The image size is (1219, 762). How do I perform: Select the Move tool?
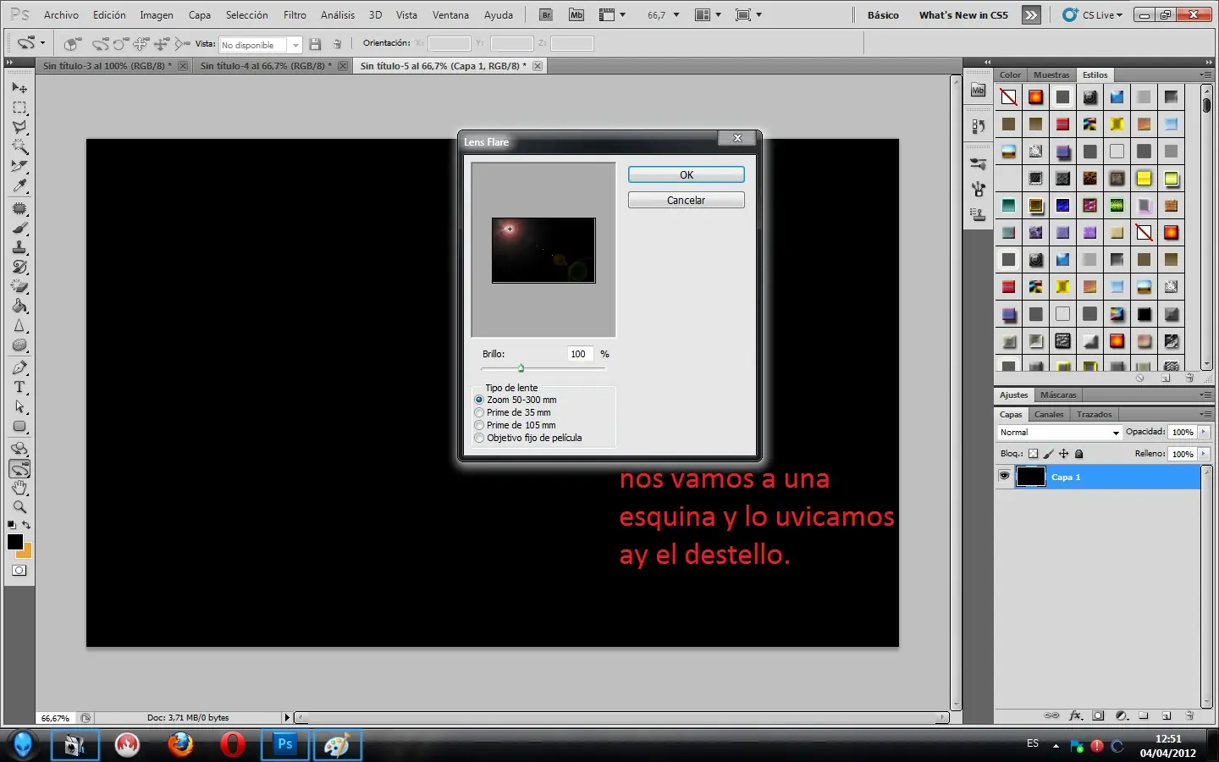point(19,88)
